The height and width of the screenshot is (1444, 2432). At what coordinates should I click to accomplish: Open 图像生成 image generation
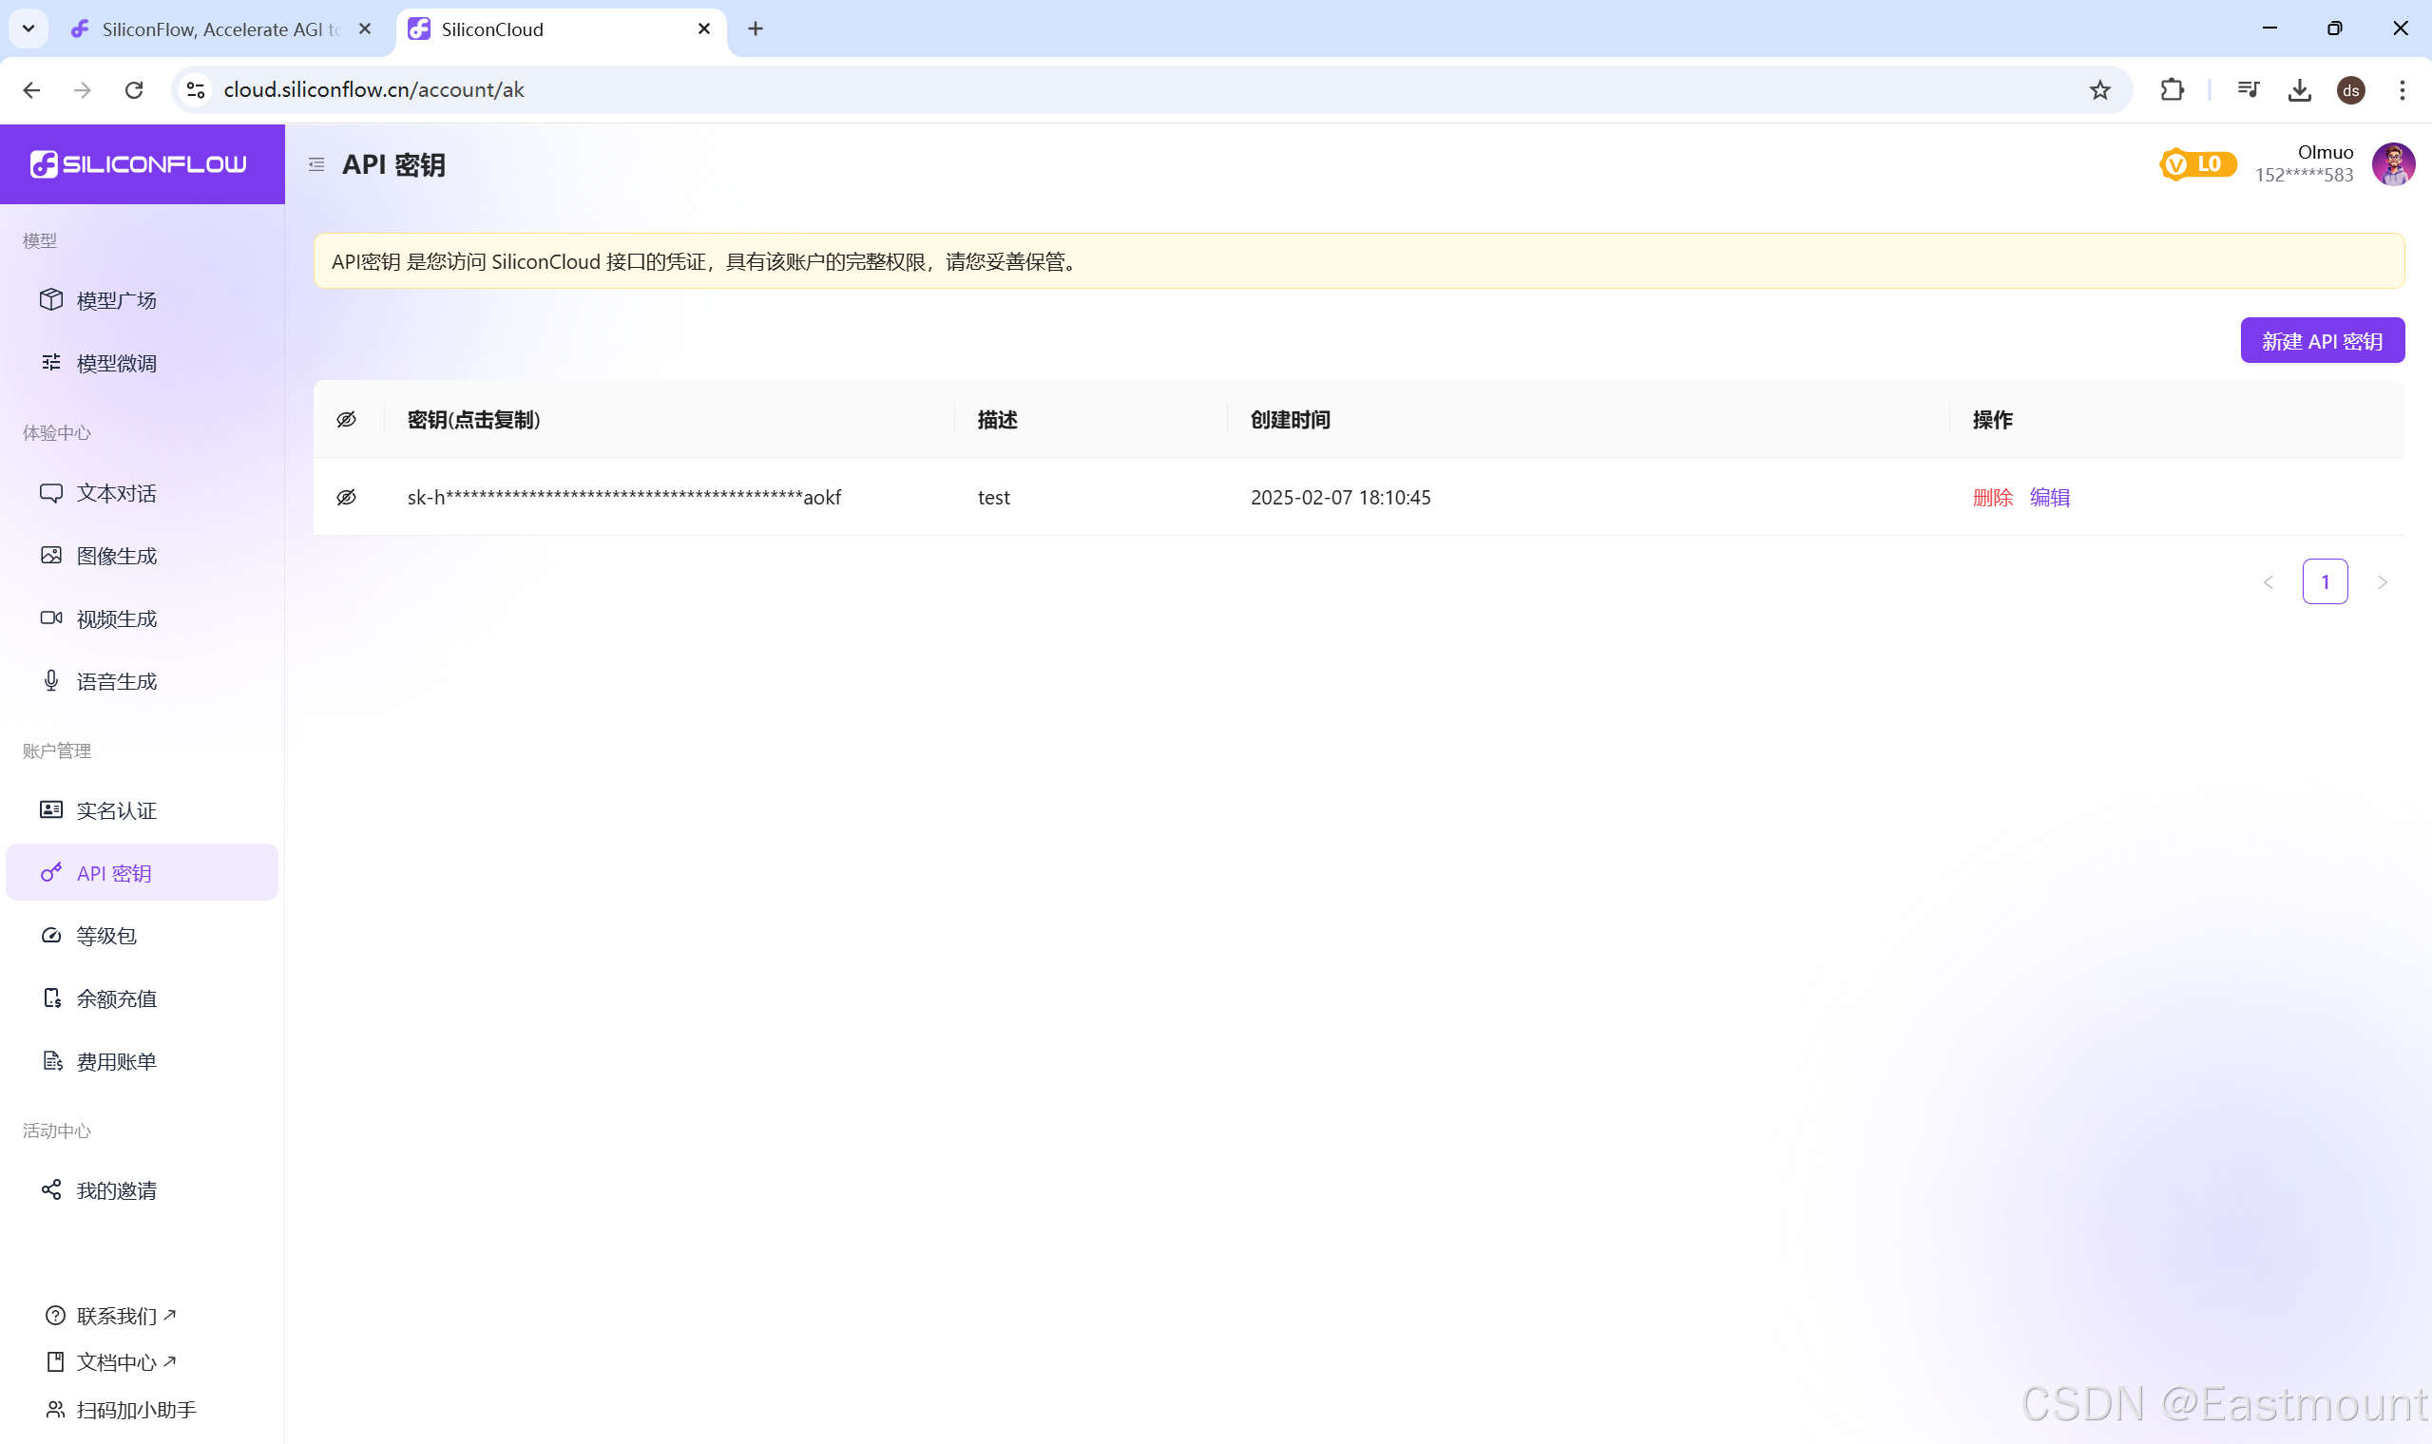tap(116, 556)
